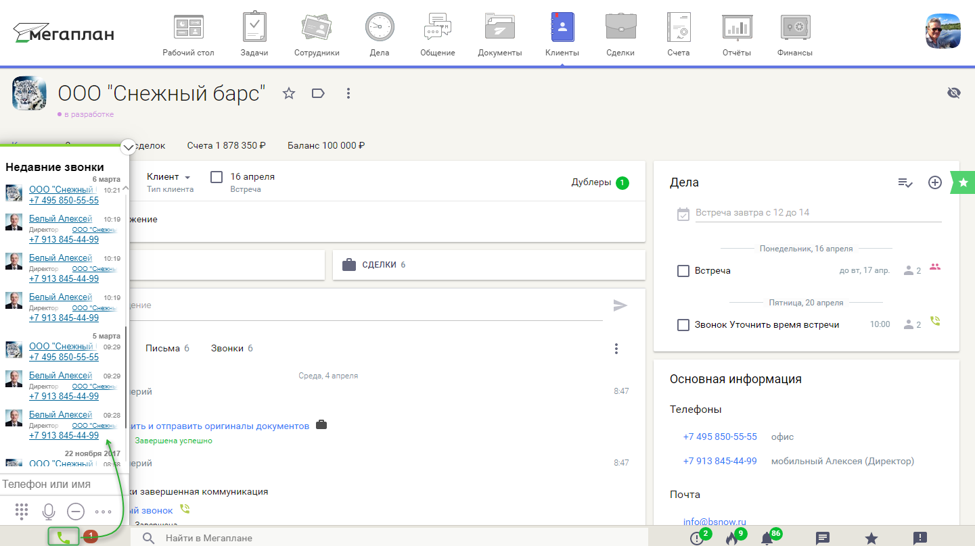Image resolution: width=975 pixels, height=546 pixels.
Task: Open Общение chat section
Action: click(438, 35)
